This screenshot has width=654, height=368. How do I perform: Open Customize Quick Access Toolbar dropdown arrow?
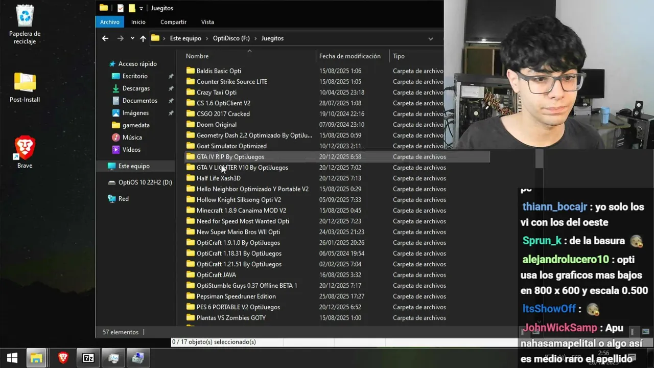[x=142, y=8]
